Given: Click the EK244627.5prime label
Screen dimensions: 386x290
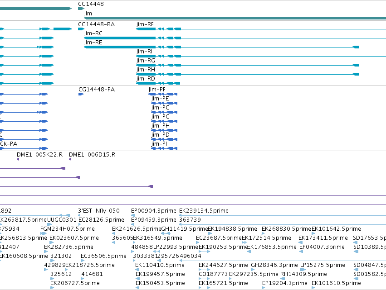Looking at the screenshot, I should pos(223,265).
